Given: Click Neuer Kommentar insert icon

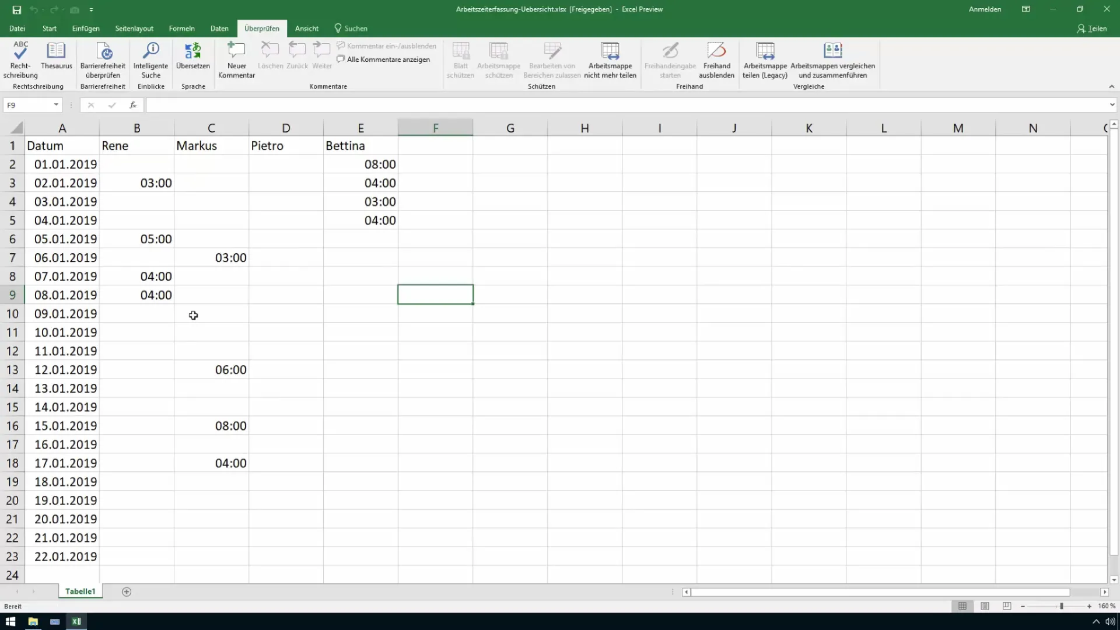Looking at the screenshot, I should tap(236, 60).
